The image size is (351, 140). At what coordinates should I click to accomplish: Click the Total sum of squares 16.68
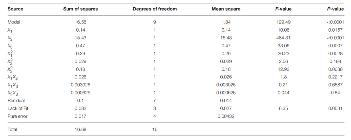80,130
